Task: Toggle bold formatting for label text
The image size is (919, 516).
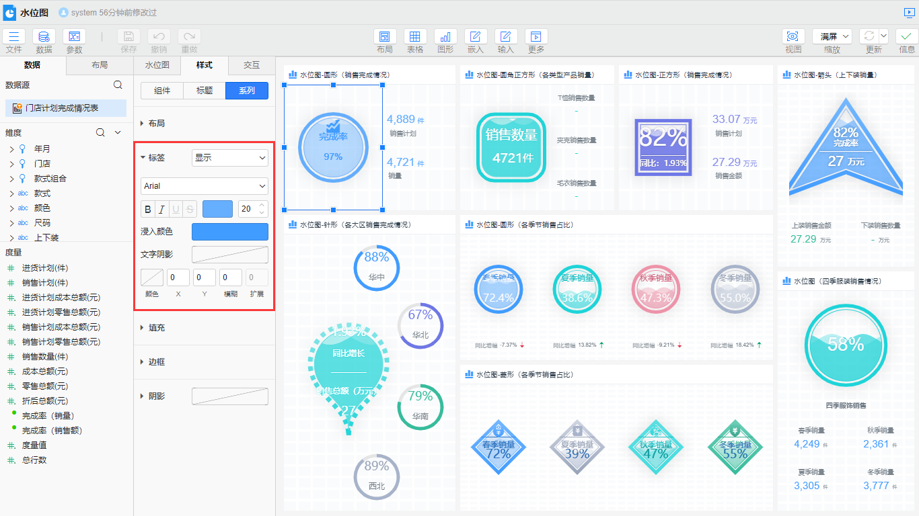Action: pyautogui.click(x=148, y=209)
